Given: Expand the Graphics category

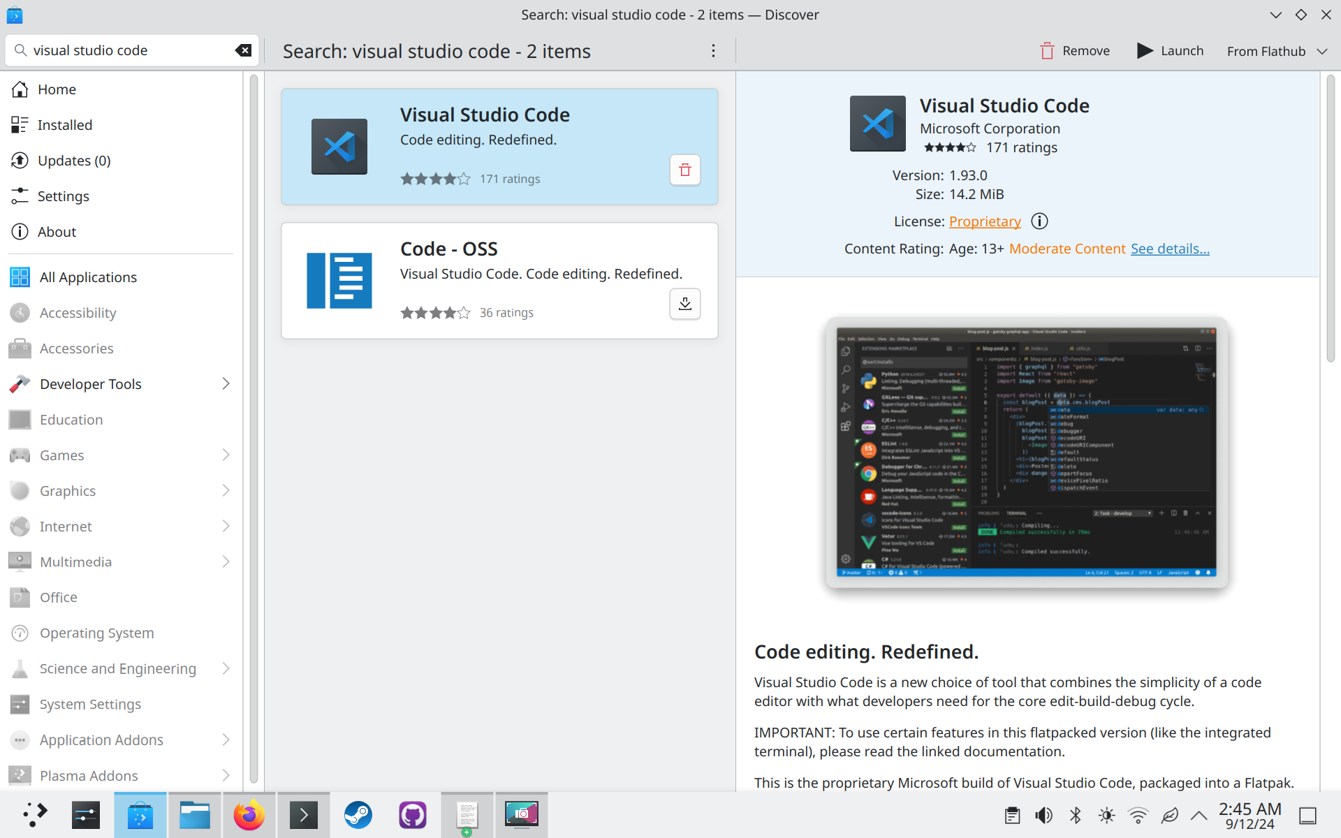Looking at the screenshot, I should (x=226, y=490).
